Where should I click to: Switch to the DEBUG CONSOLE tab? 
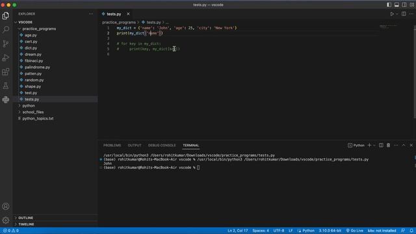pyautogui.click(x=162, y=146)
